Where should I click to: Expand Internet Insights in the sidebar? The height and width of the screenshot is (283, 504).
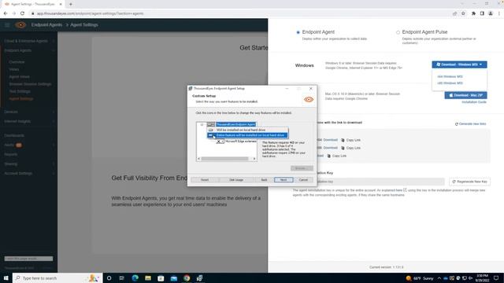54,121
